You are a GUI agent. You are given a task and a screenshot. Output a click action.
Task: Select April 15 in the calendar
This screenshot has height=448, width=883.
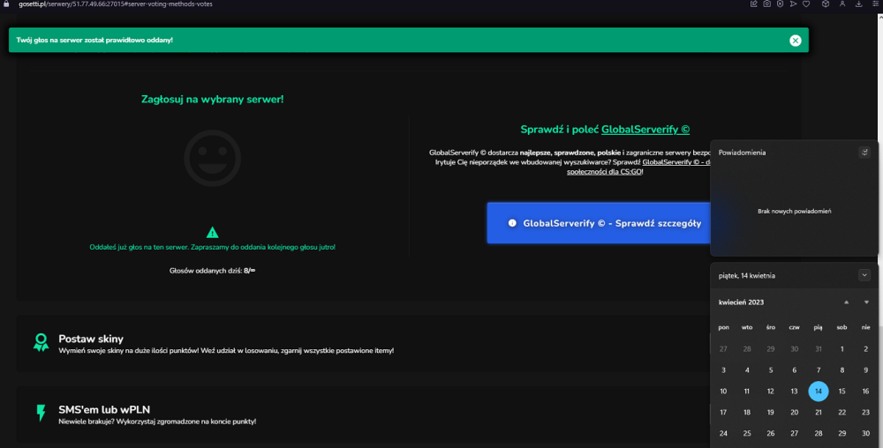(x=841, y=392)
